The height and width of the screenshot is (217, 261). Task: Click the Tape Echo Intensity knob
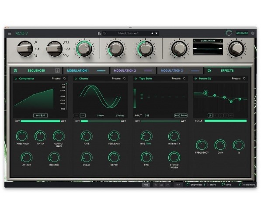coord(174,136)
